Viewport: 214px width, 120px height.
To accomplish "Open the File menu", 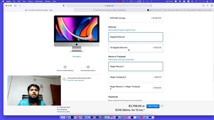I will (14, 1).
